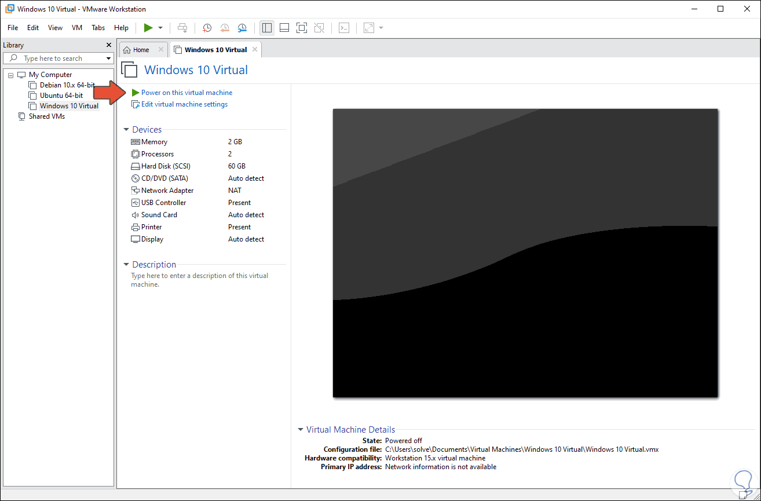
Task: Open the Help menu
Action: point(122,28)
